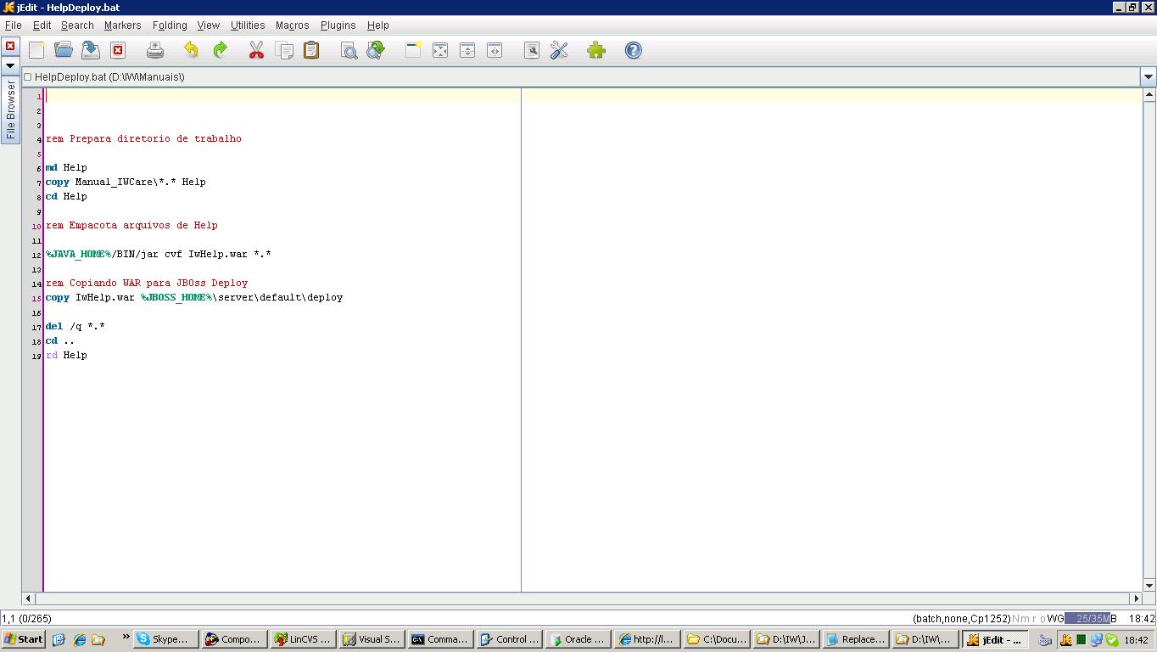Toggle the File Browser dockable panel
Image resolution: width=1157 pixels, height=652 pixels.
pos(11,110)
